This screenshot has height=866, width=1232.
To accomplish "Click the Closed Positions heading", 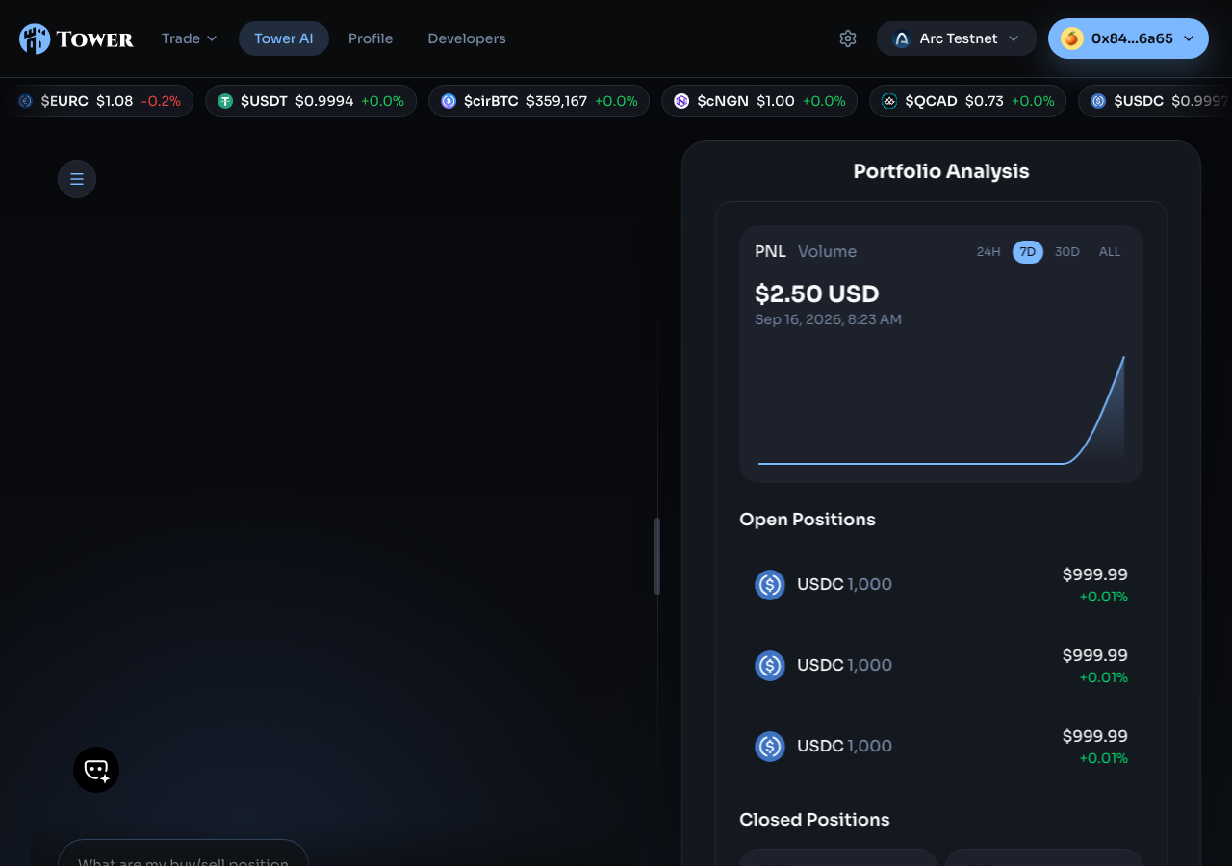I will pos(814,820).
